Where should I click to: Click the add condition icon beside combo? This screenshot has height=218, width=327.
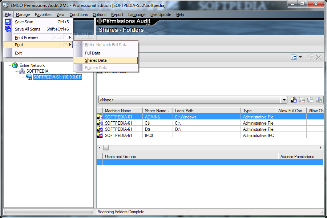tap(294, 100)
